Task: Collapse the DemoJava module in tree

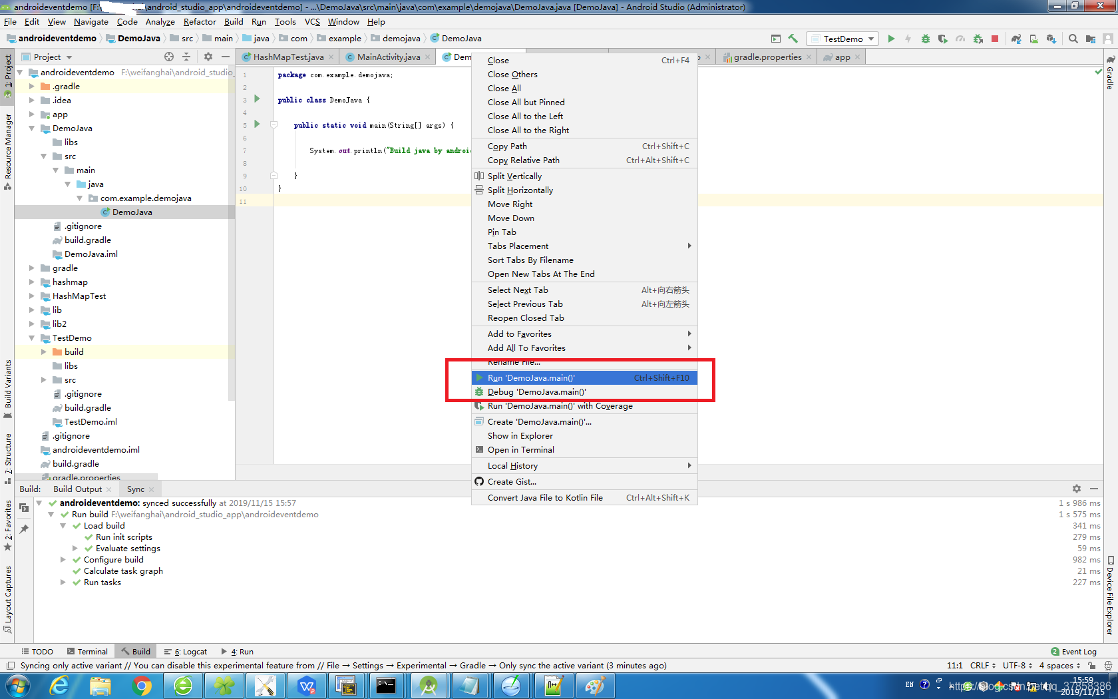Action: coord(31,128)
